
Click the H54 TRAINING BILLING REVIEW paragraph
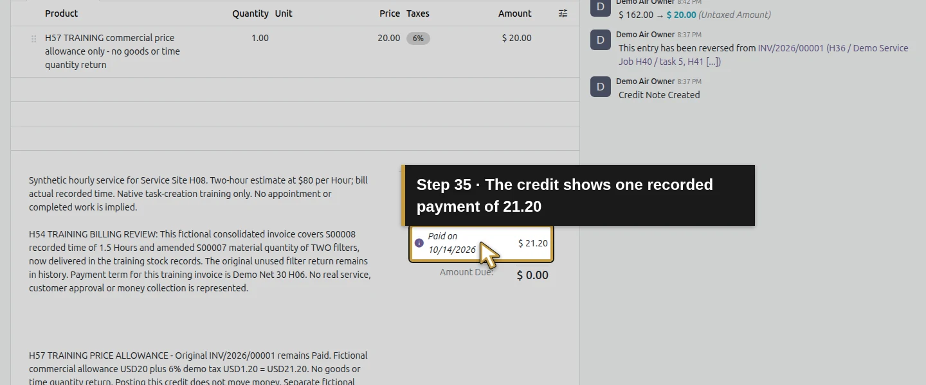pos(200,261)
